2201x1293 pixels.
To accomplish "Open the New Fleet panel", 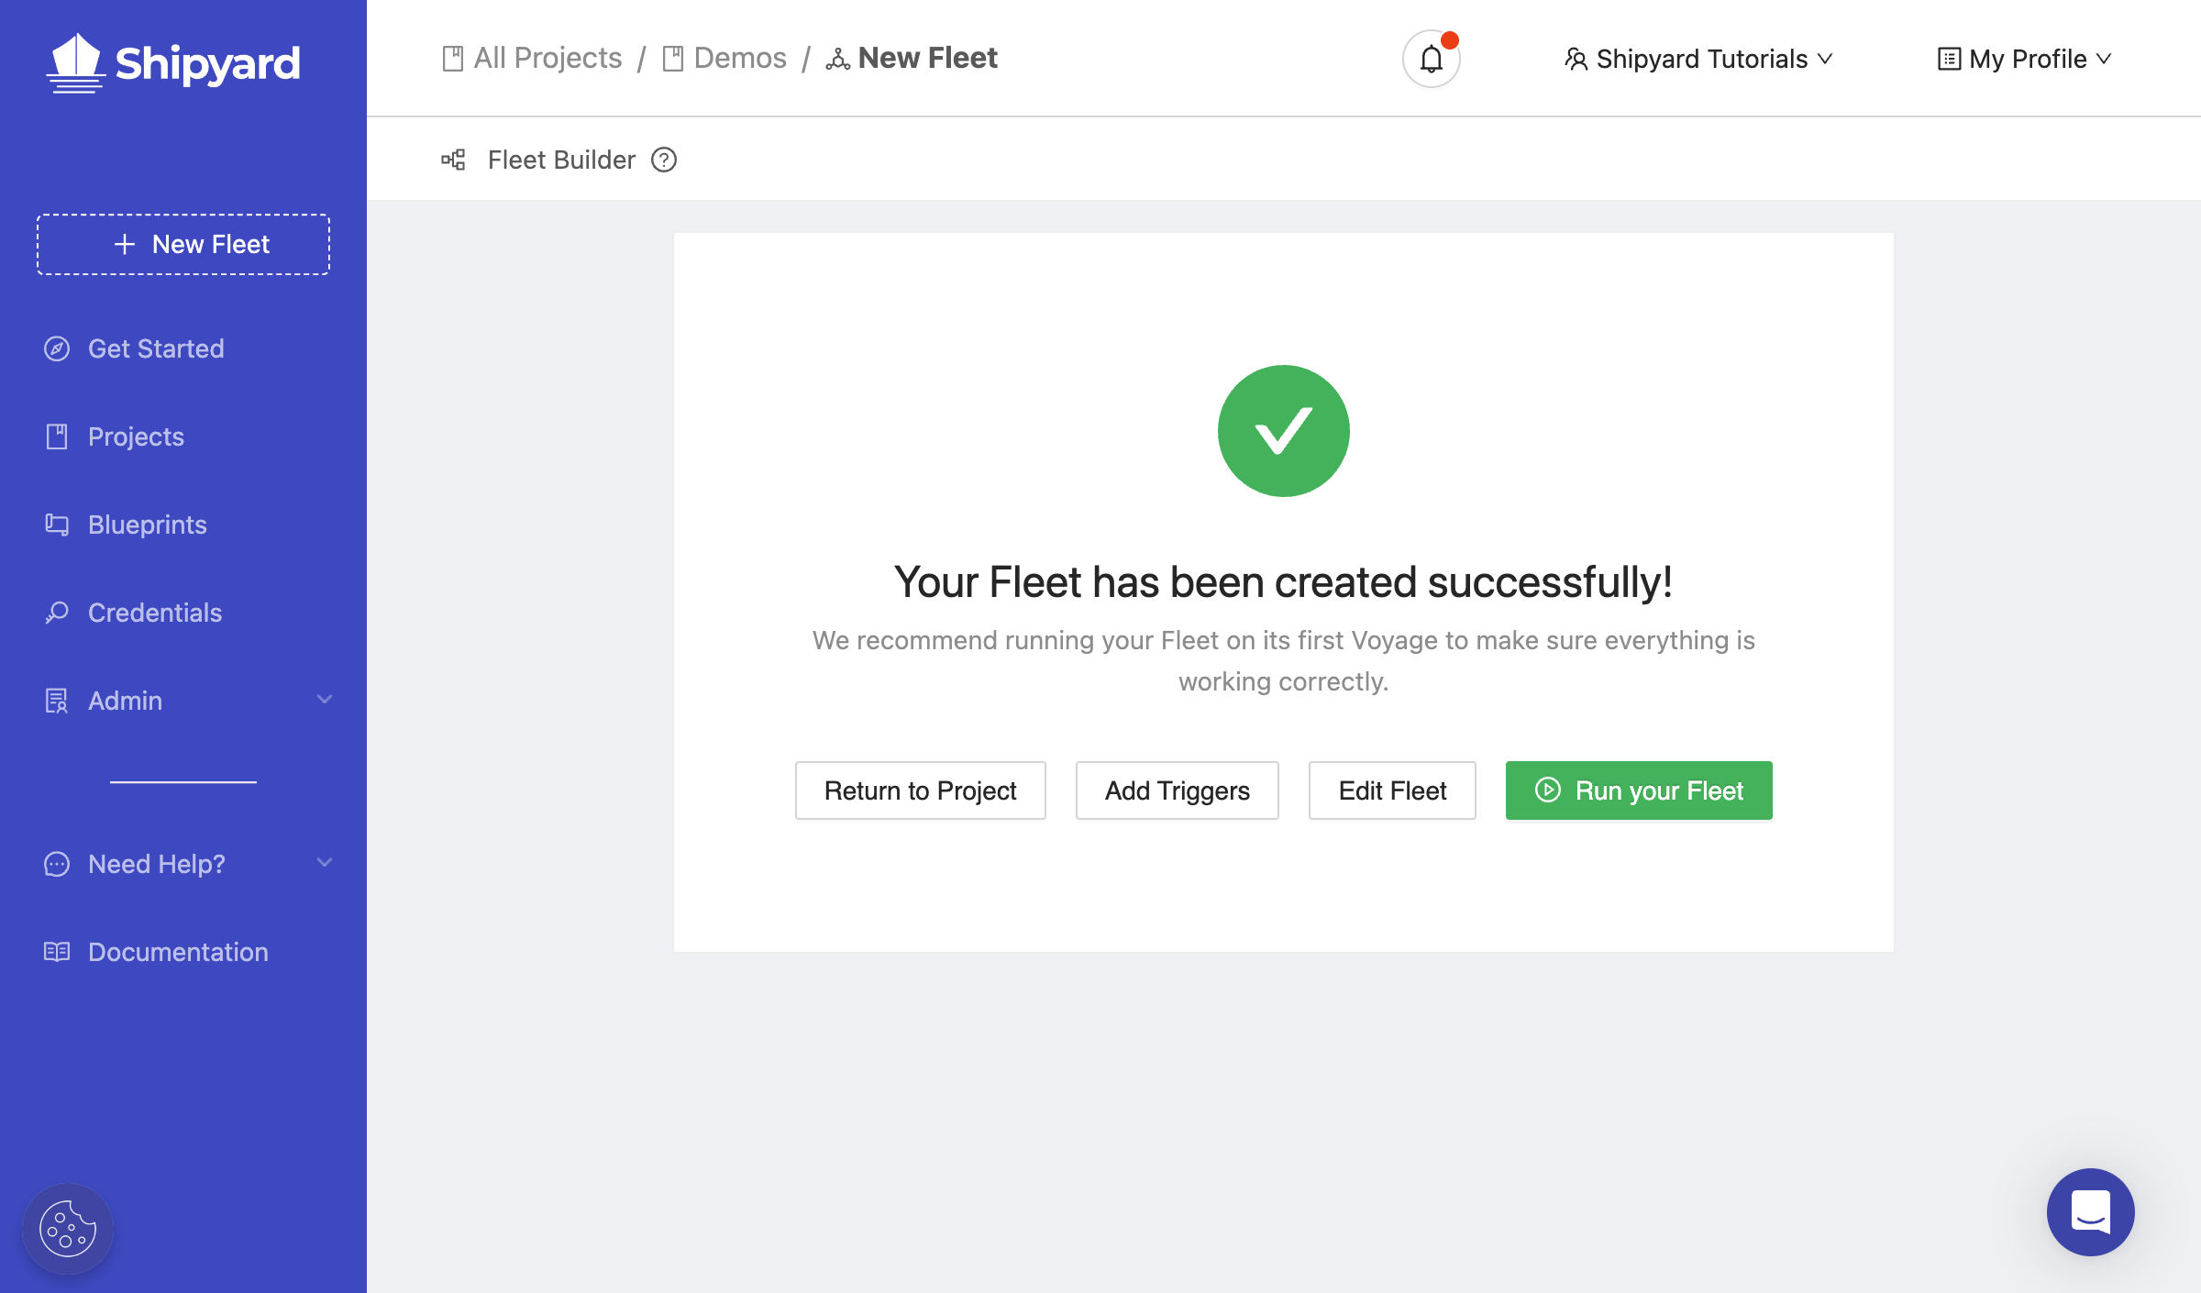I will [x=183, y=243].
